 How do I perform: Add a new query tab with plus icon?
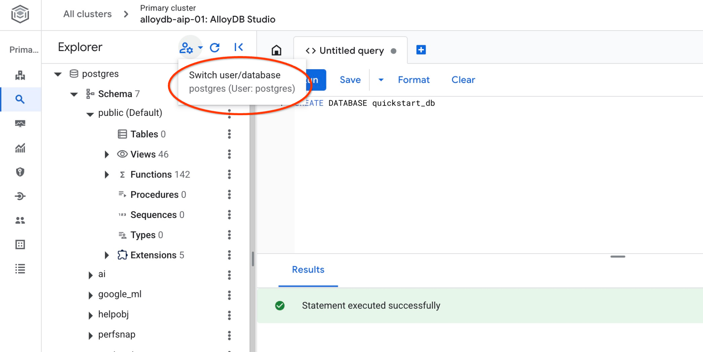421,50
